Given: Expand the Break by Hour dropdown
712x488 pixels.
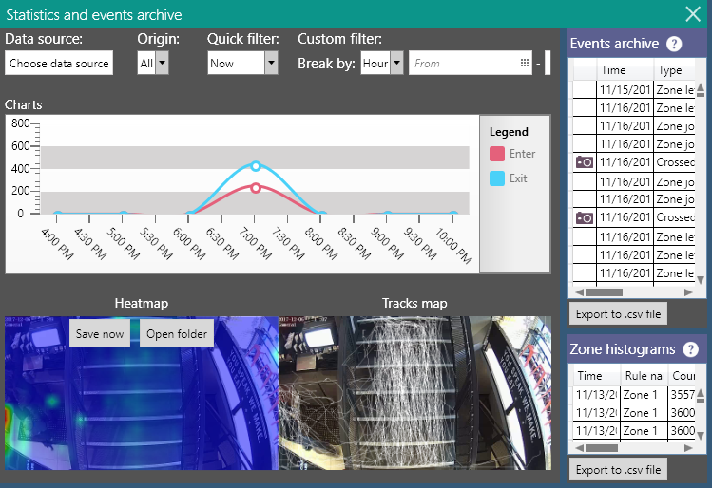Looking at the screenshot, I should coord(396,64).
